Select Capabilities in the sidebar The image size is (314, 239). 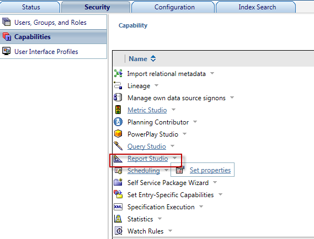[54, 37]
